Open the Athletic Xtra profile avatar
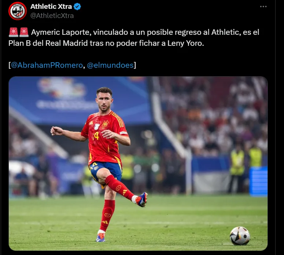 pos(18,11)
